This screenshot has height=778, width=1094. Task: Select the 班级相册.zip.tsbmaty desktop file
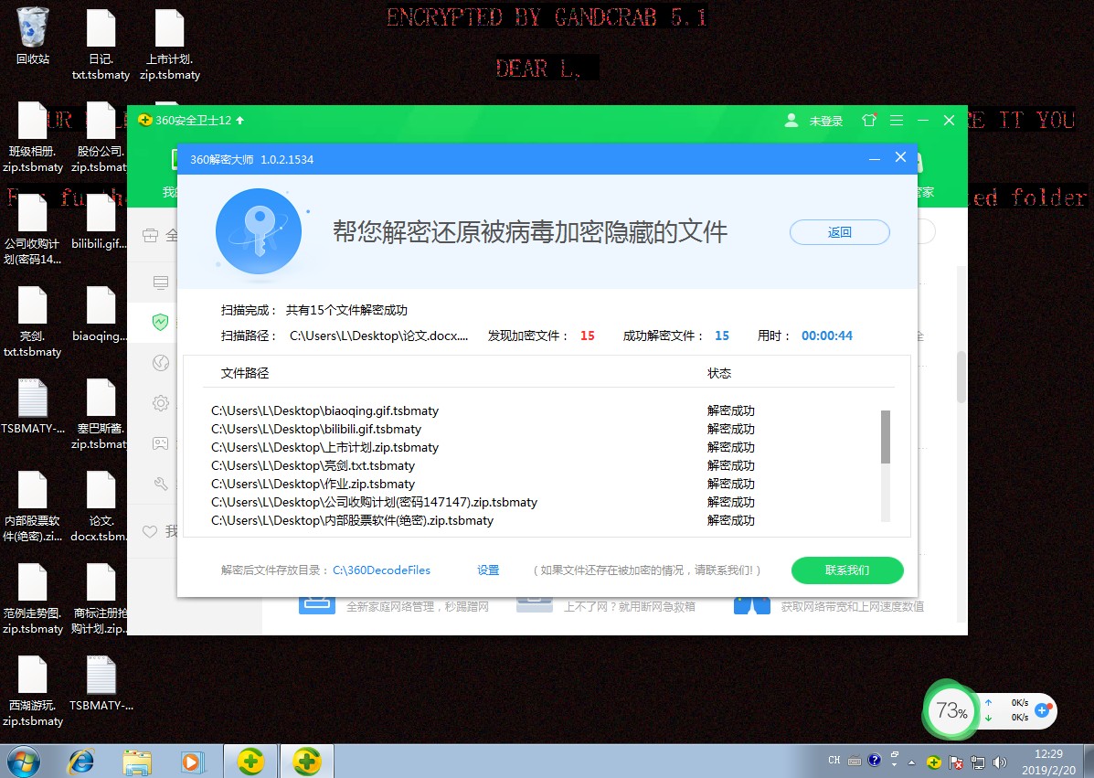tap(32, 137)
